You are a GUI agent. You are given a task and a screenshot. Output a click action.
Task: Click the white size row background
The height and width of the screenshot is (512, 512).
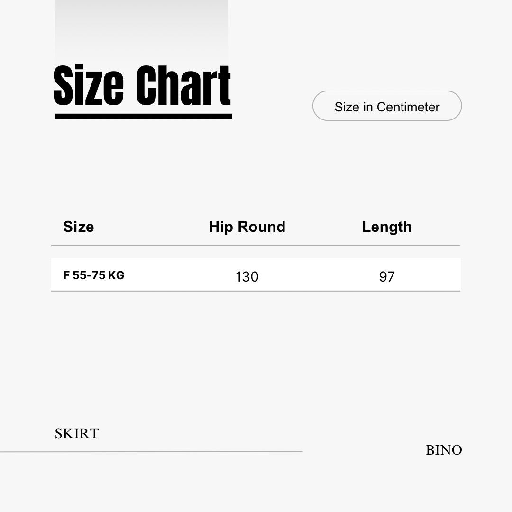coord(256,274)
